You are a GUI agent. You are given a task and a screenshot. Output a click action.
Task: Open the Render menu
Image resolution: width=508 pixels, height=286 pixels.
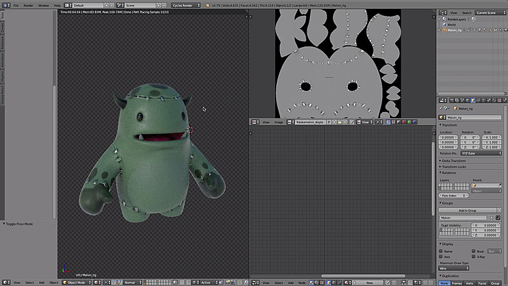click(x=28, y=6)
